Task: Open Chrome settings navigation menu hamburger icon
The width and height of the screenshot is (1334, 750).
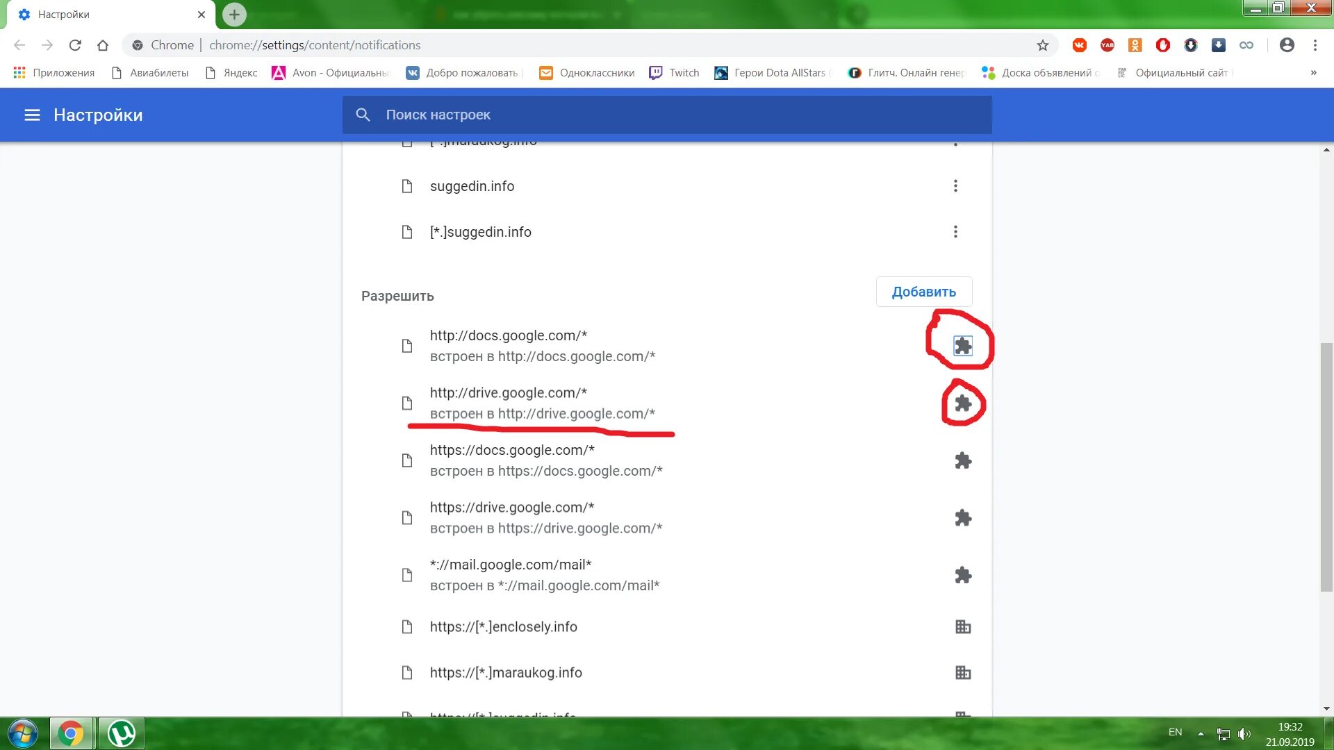Action: 31,115
